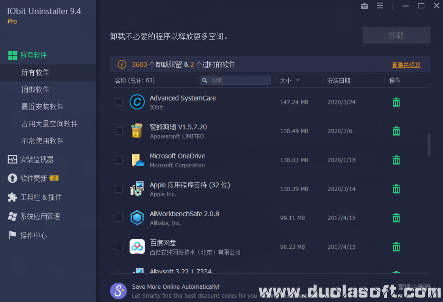This screenshot has width=443, height=302.
Task: Tick the Advanced SystemCare checkbox
Action: [x=119, y=102]
